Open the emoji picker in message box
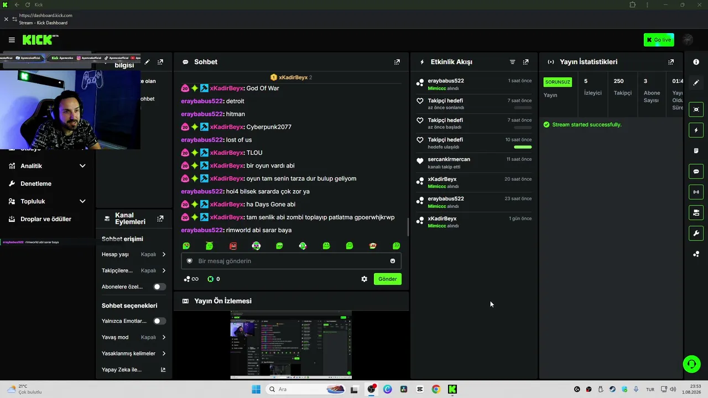 pos(393,261)
